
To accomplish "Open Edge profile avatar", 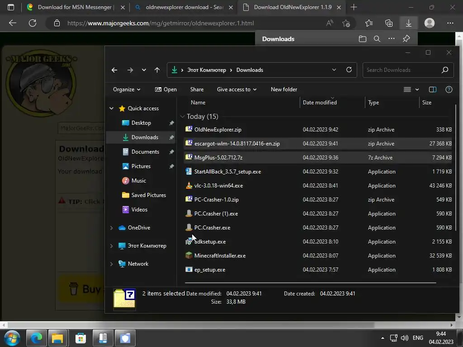I will pyautogui.click(x=430, y=23).
